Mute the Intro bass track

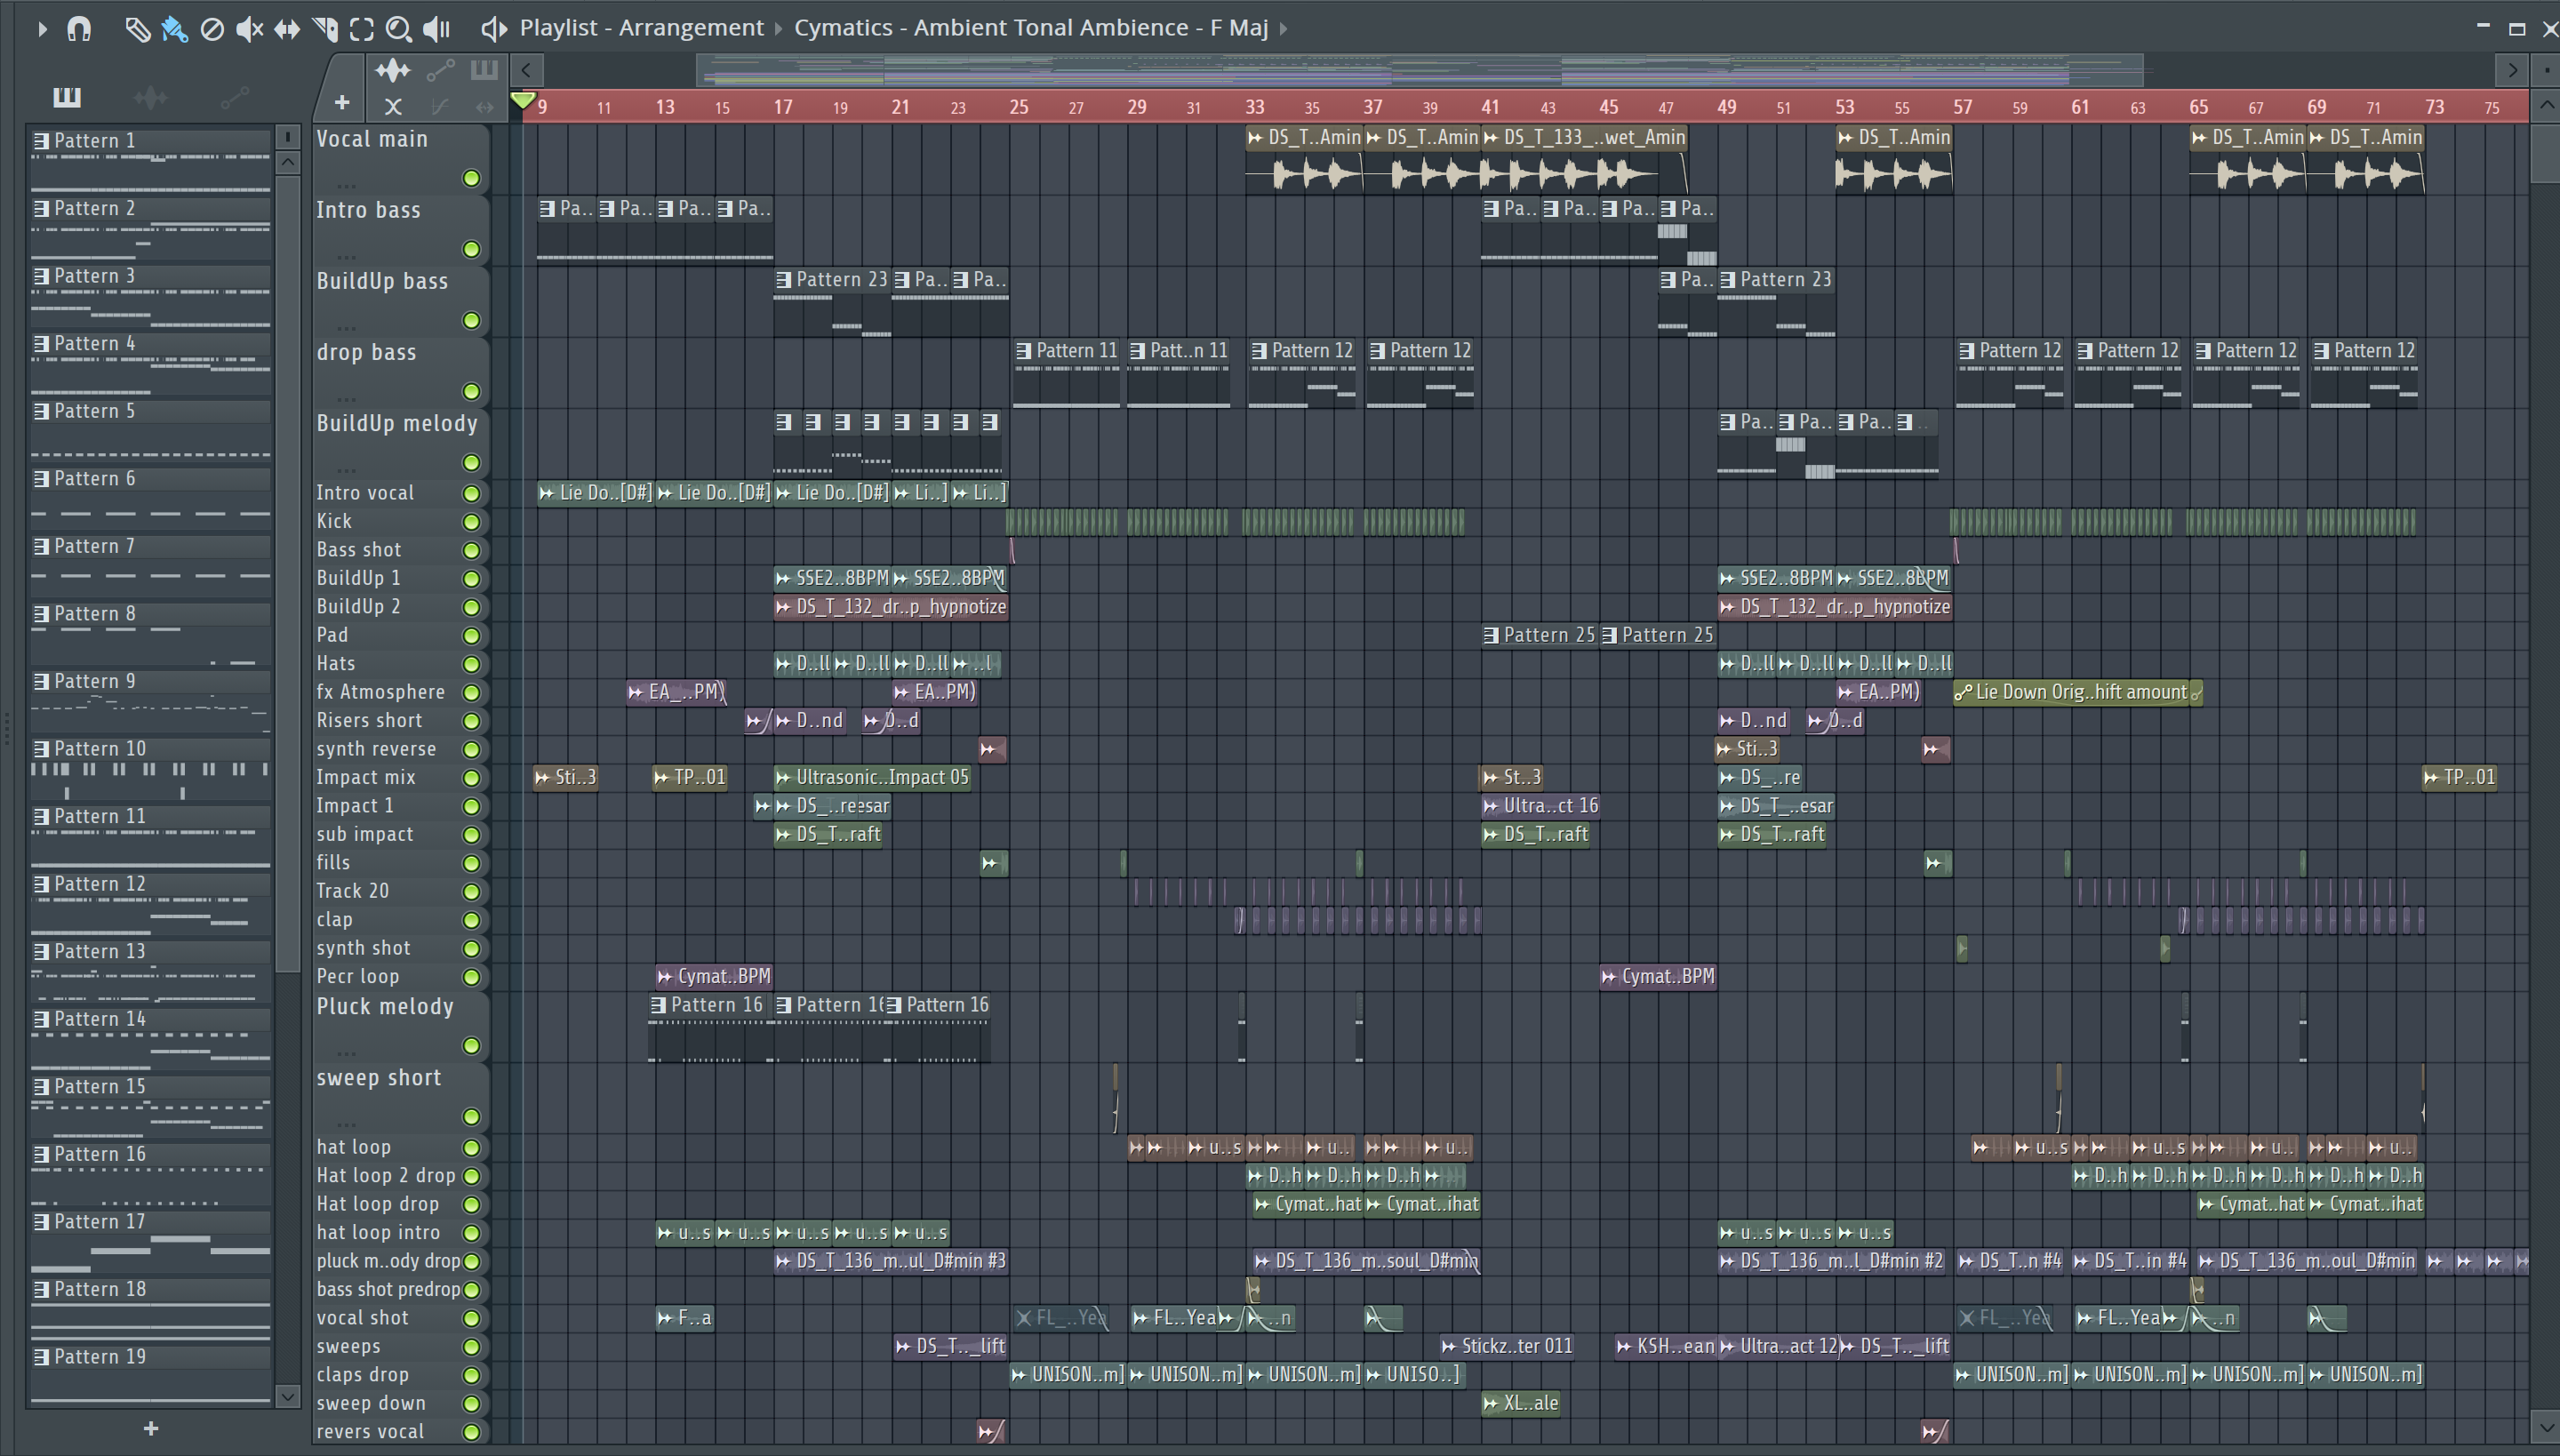[471, 249]
